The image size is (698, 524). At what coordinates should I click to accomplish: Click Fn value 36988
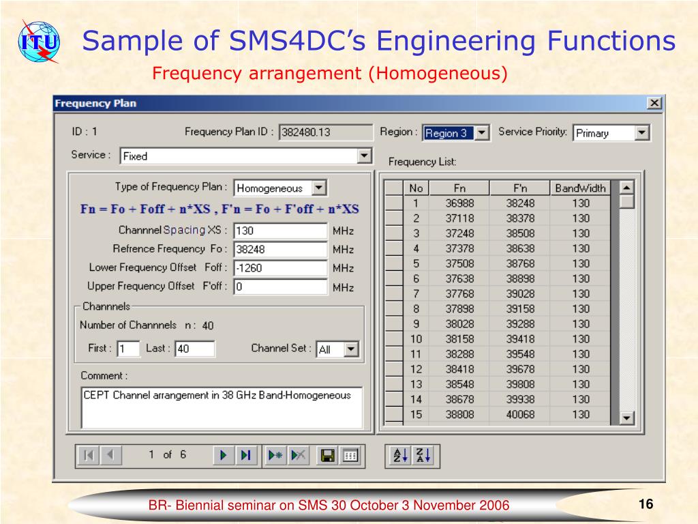459,203
